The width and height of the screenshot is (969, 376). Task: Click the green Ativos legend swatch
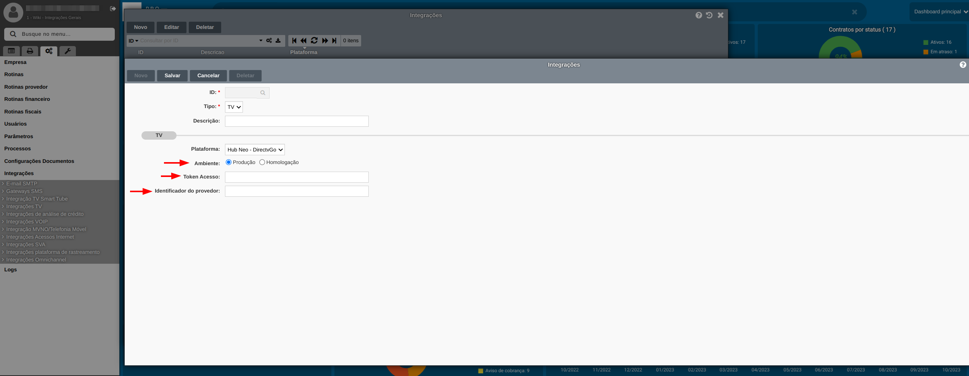(926, 42)
